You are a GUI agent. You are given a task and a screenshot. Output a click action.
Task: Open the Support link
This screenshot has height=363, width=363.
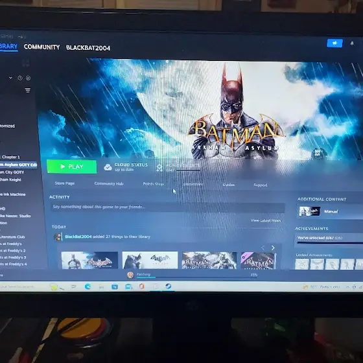point(260,185)
